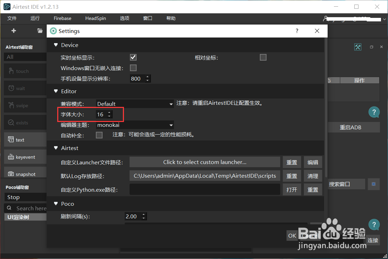The image size is (388, 259).
Task: Open the user account menu icon
Action: (x=325, y=19)
